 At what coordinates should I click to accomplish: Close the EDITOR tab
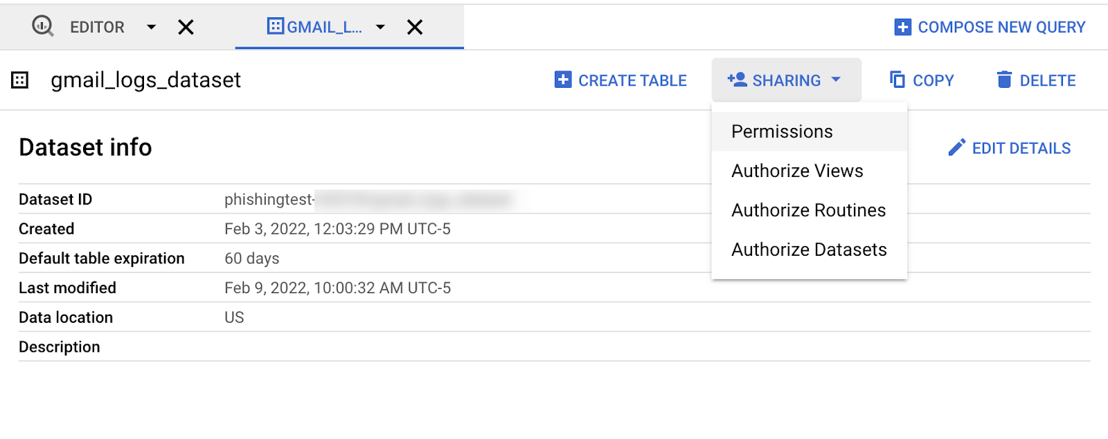coord(186,27)
